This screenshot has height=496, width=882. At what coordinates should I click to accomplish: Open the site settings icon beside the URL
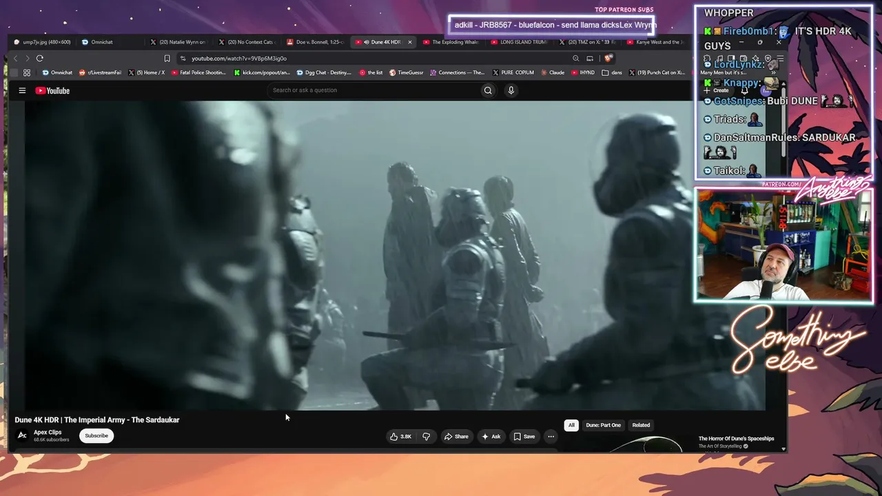point(183,59)
